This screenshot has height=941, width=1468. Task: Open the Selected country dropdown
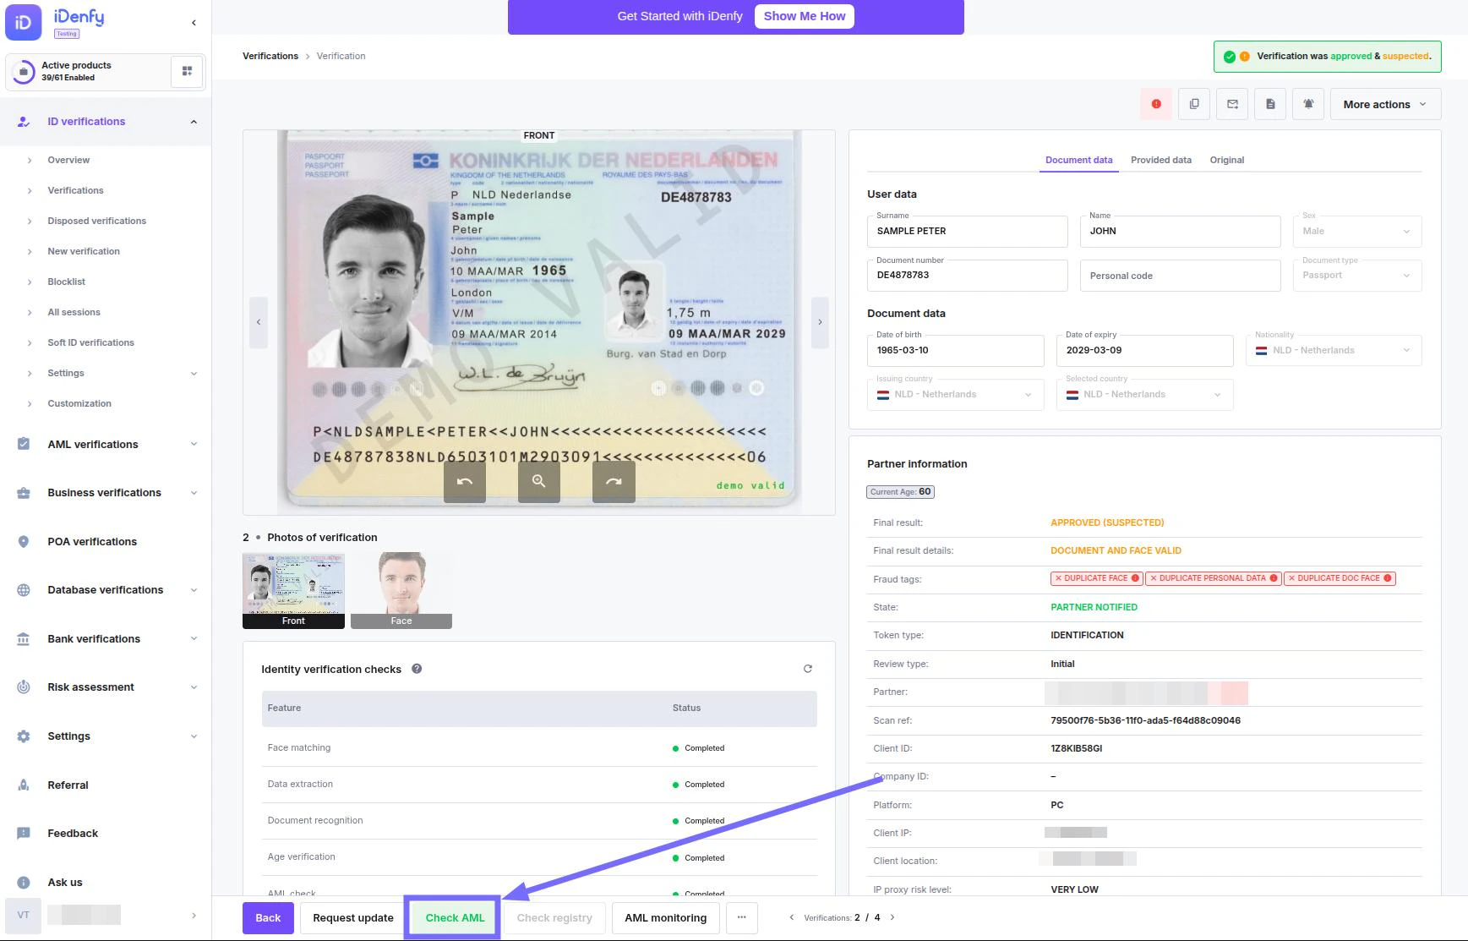[x=1144, y=395]
